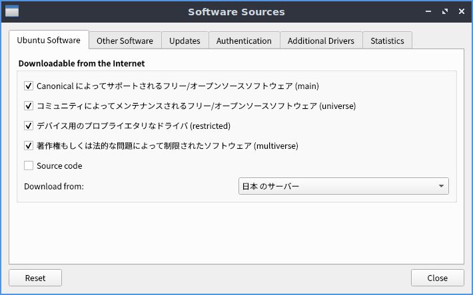Click the Close button at bottom
The height and width of the screenshot is (295, 473).
(438, 278)
